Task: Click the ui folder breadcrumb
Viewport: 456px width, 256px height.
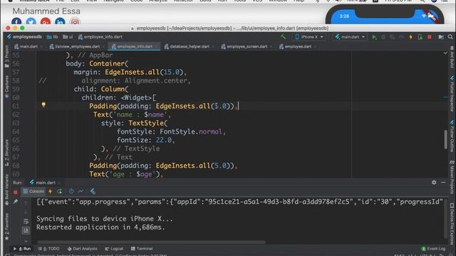Action: point(68,37)
